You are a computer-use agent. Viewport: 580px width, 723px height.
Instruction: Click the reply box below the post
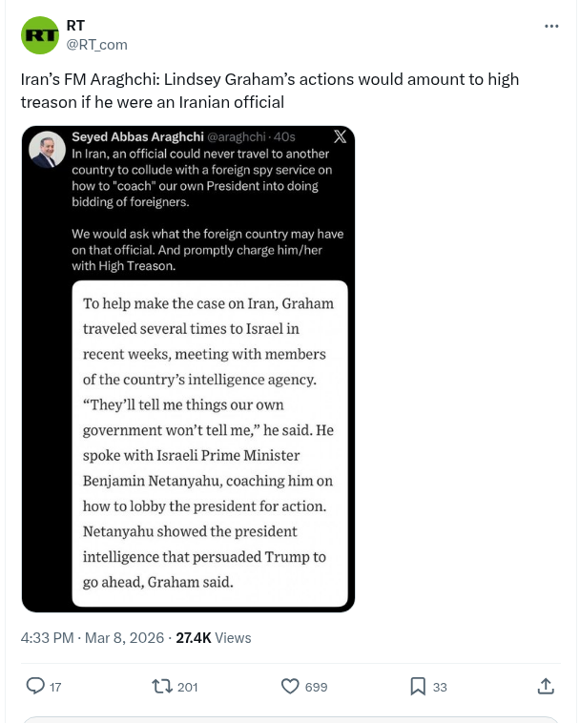tap(290, 719)
